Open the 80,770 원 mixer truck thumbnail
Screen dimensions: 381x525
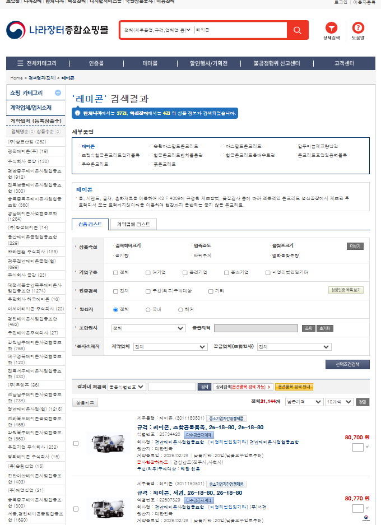(x=108, y=509)
